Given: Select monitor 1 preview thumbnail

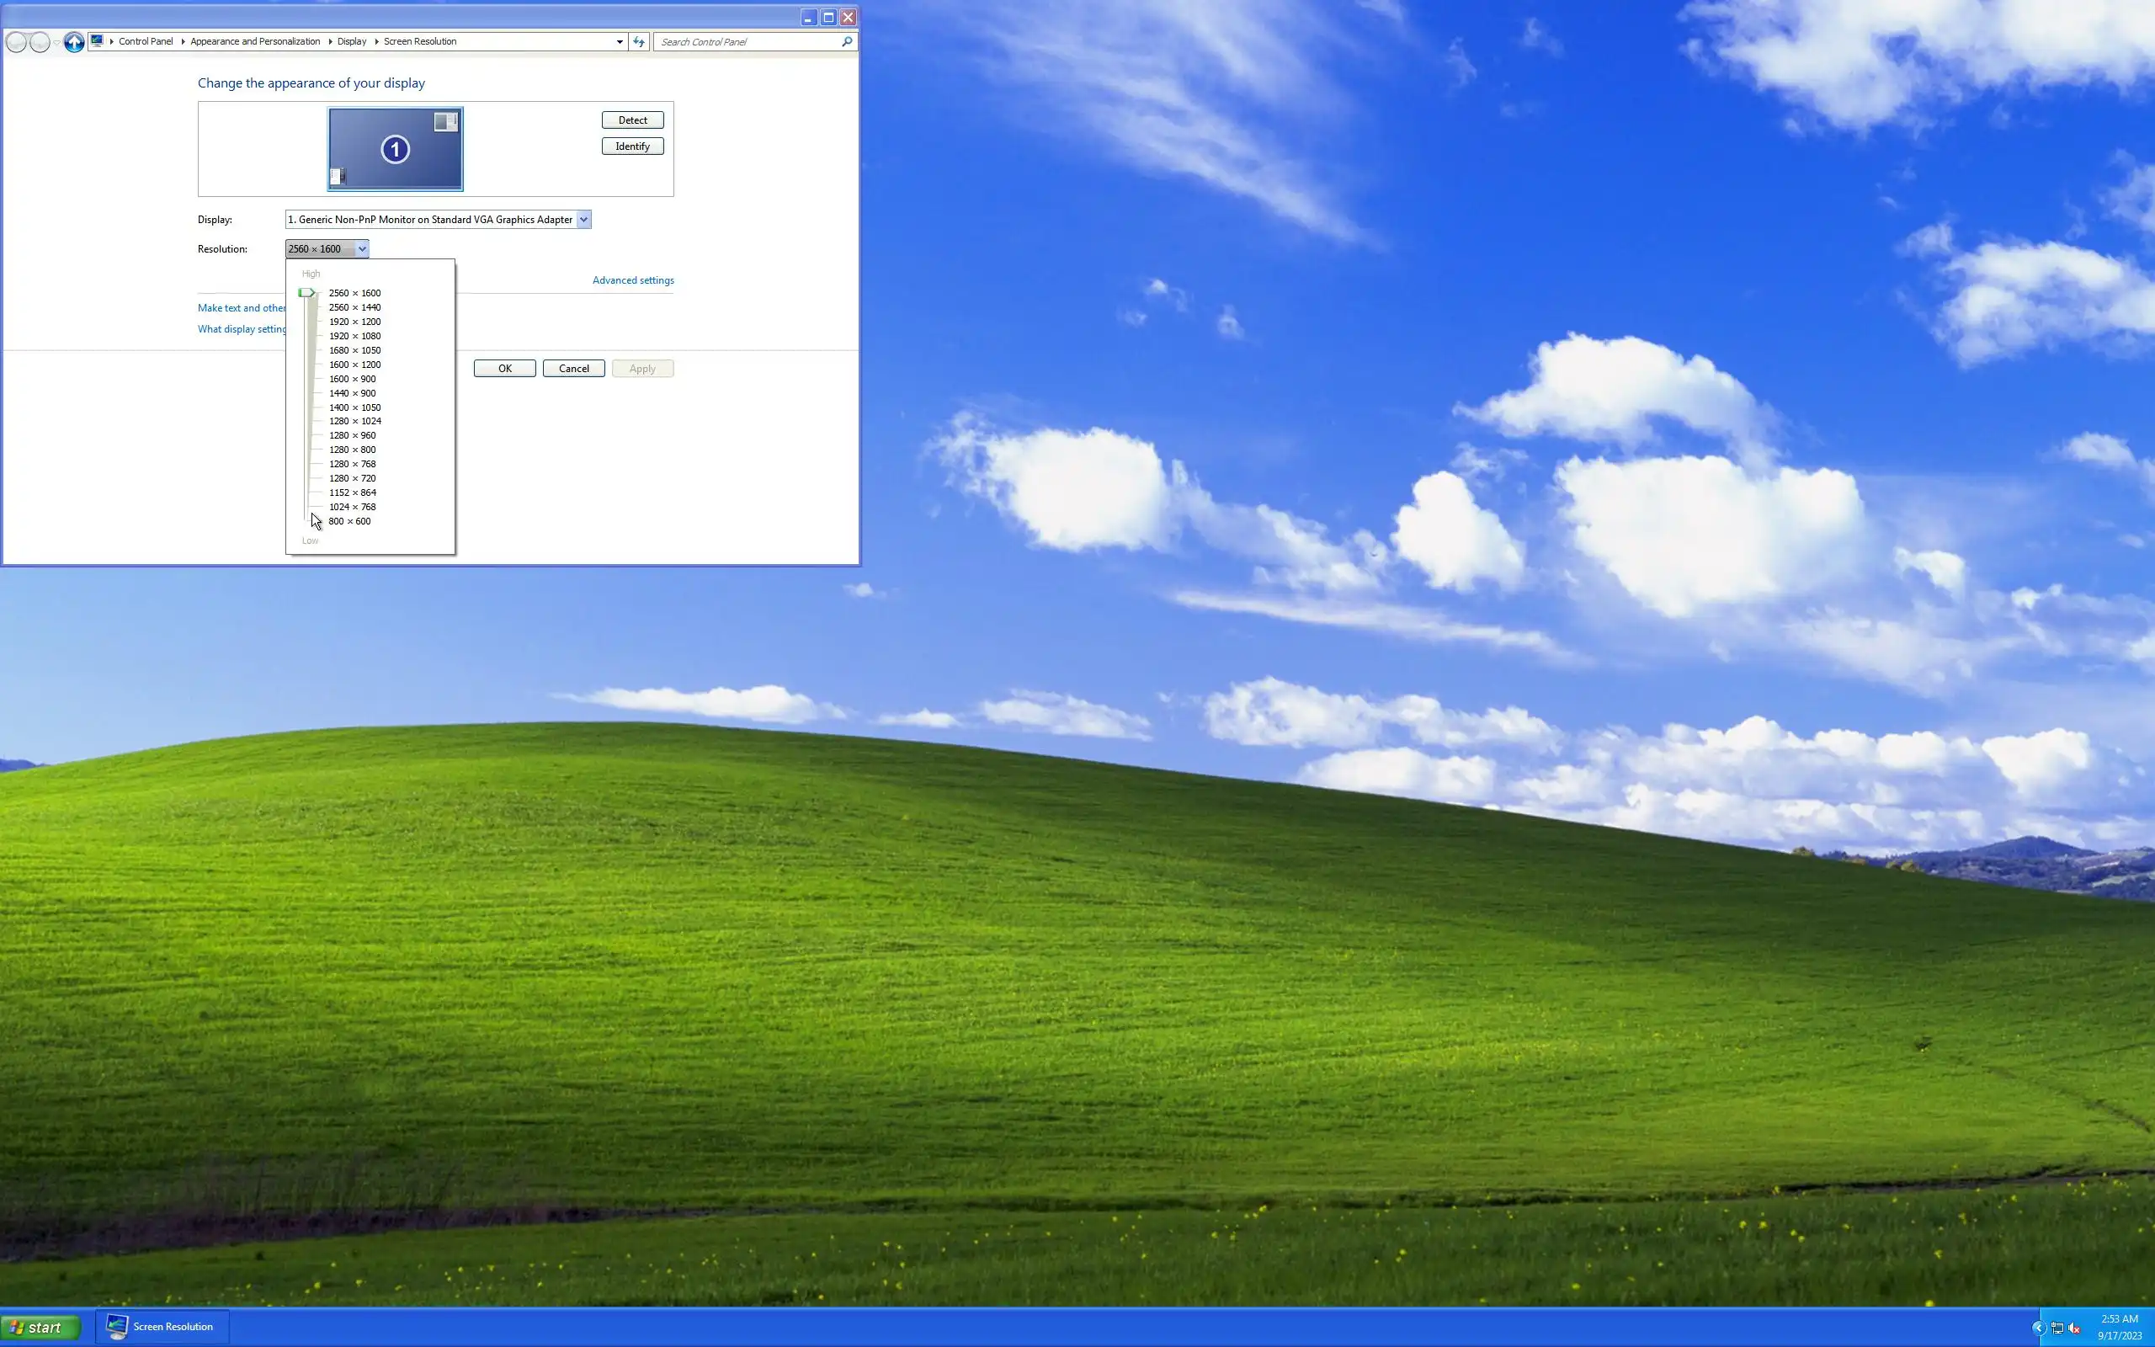Looking at the screenshot, I should (x=396, y=149).
